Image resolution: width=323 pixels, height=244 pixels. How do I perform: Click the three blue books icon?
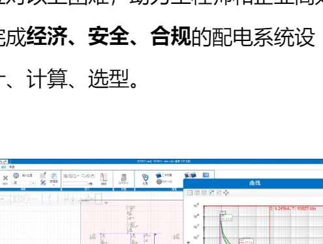pyautogui.click(x=191, y=175)
